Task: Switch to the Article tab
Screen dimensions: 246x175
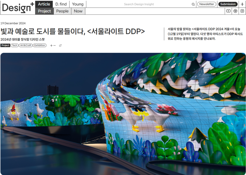Action: point(44,4)
